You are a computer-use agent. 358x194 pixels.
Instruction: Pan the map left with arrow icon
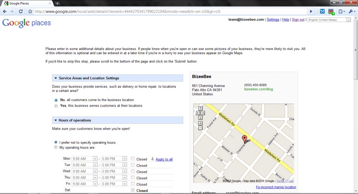(x=198, y=113)
